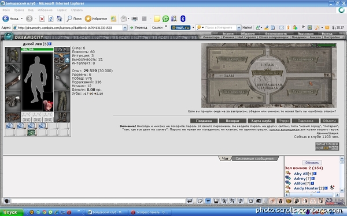This screenshot has width=347, height=216.
Task: Open the Back button history dropdown arrow
Action: (22, 19)
